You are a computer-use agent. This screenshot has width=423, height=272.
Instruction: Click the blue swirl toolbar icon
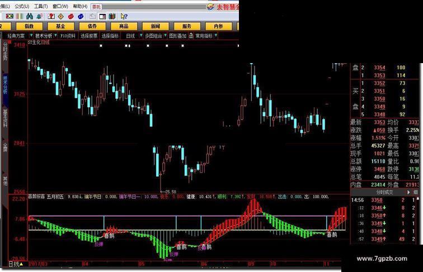[x=81, y=16]
